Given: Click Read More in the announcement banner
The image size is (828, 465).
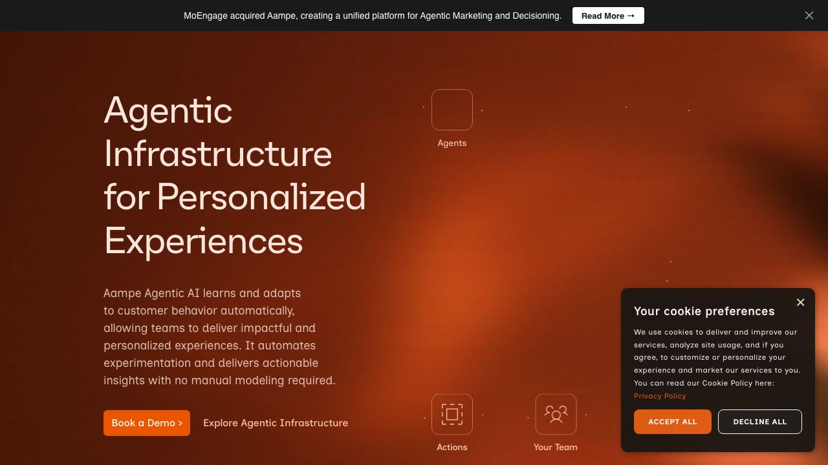Looking at the screenshot, I should [608, 15].
